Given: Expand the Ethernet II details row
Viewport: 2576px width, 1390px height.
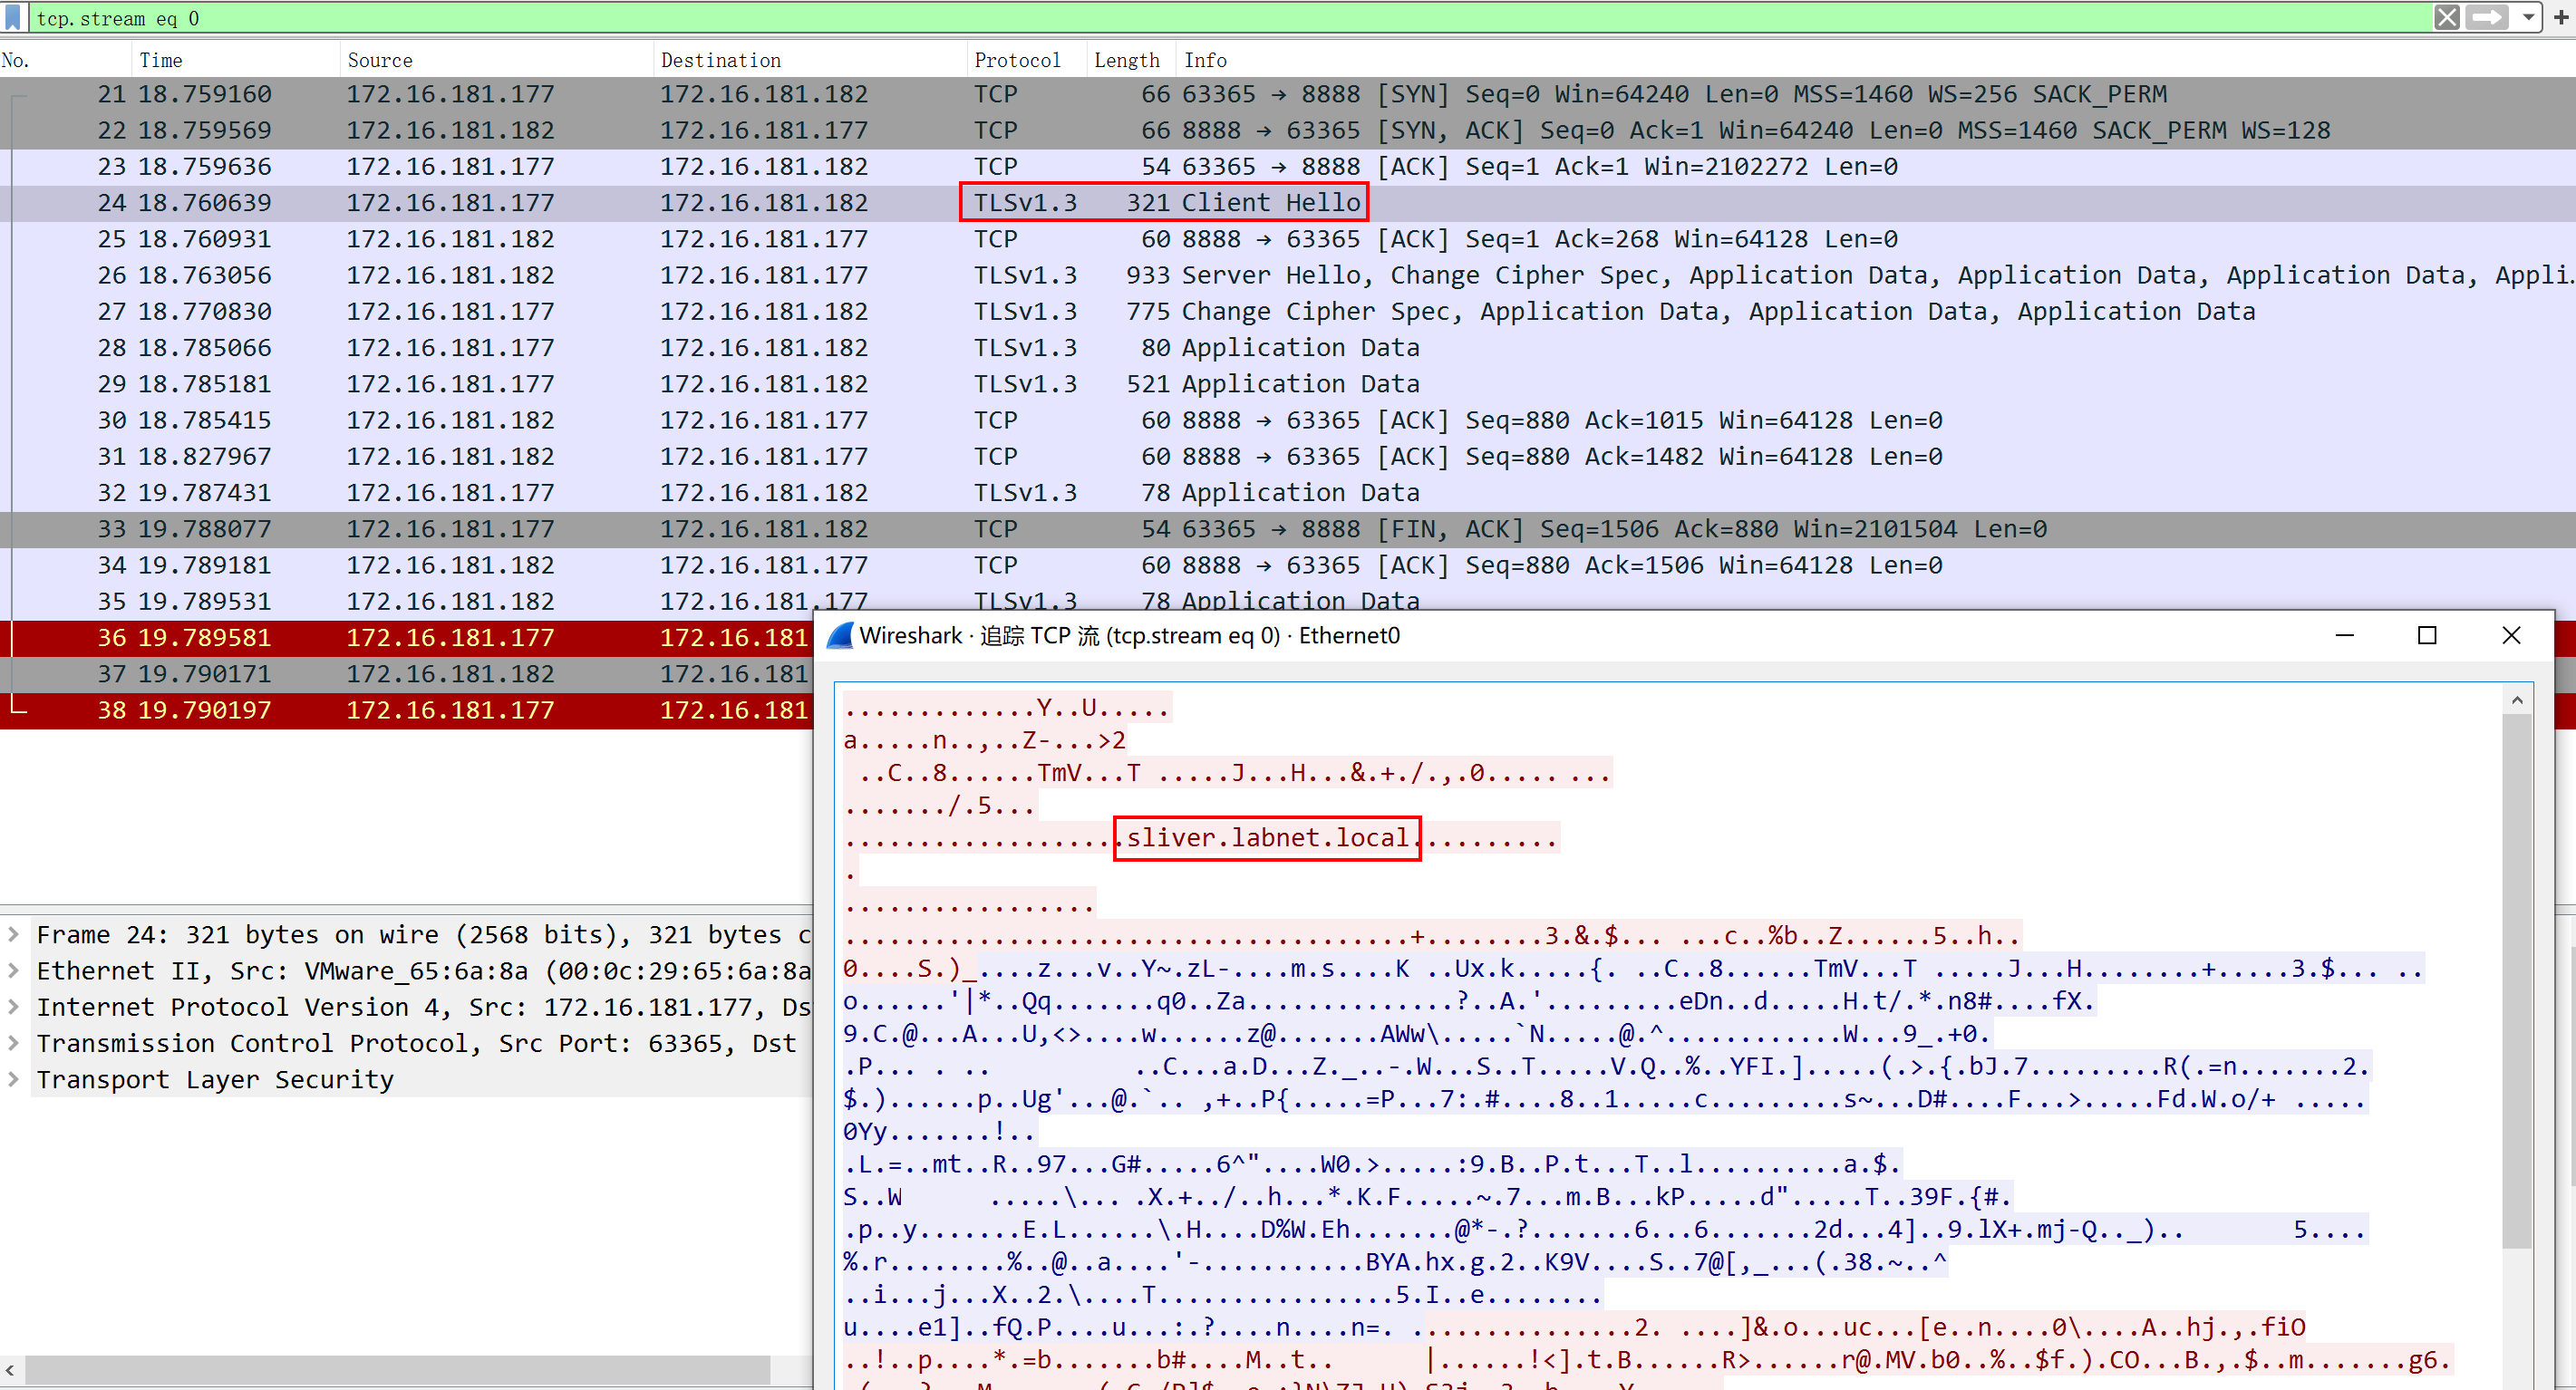Looking at the screenshot, I should [x=14, y=970].
